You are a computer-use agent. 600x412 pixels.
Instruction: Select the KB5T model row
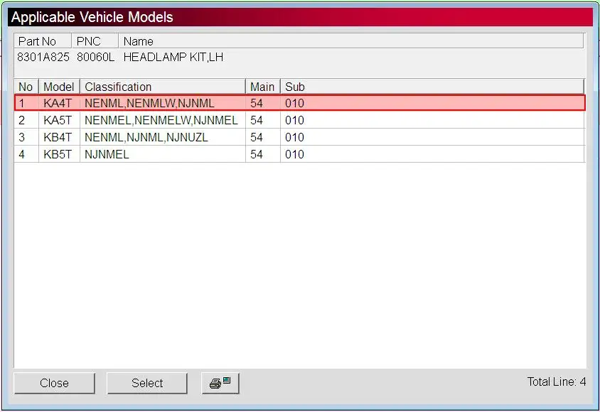click(299, 154)
